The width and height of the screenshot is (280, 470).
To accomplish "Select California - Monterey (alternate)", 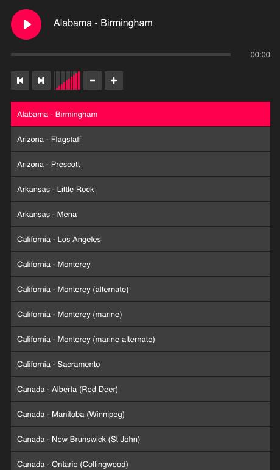I will pyautogui.click(x=141, y=289).
